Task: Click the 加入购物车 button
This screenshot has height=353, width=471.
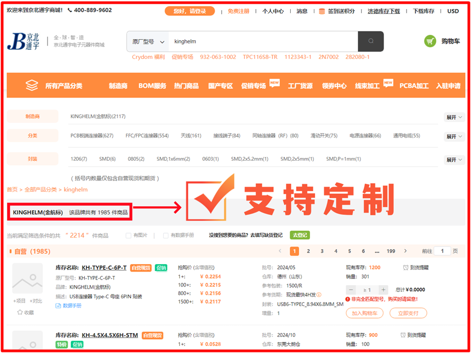Action: 364,313
